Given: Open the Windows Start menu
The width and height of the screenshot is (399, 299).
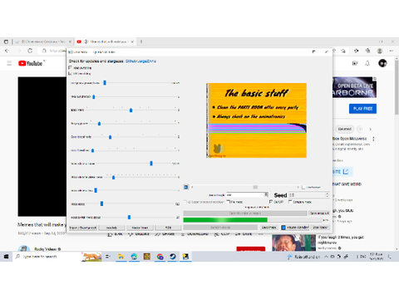Looking at the screenshot, I should pos(6,257).
